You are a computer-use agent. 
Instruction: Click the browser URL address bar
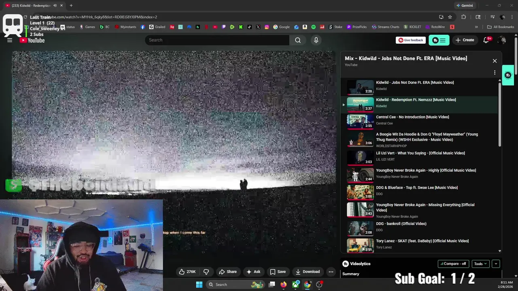pos(243,17)
